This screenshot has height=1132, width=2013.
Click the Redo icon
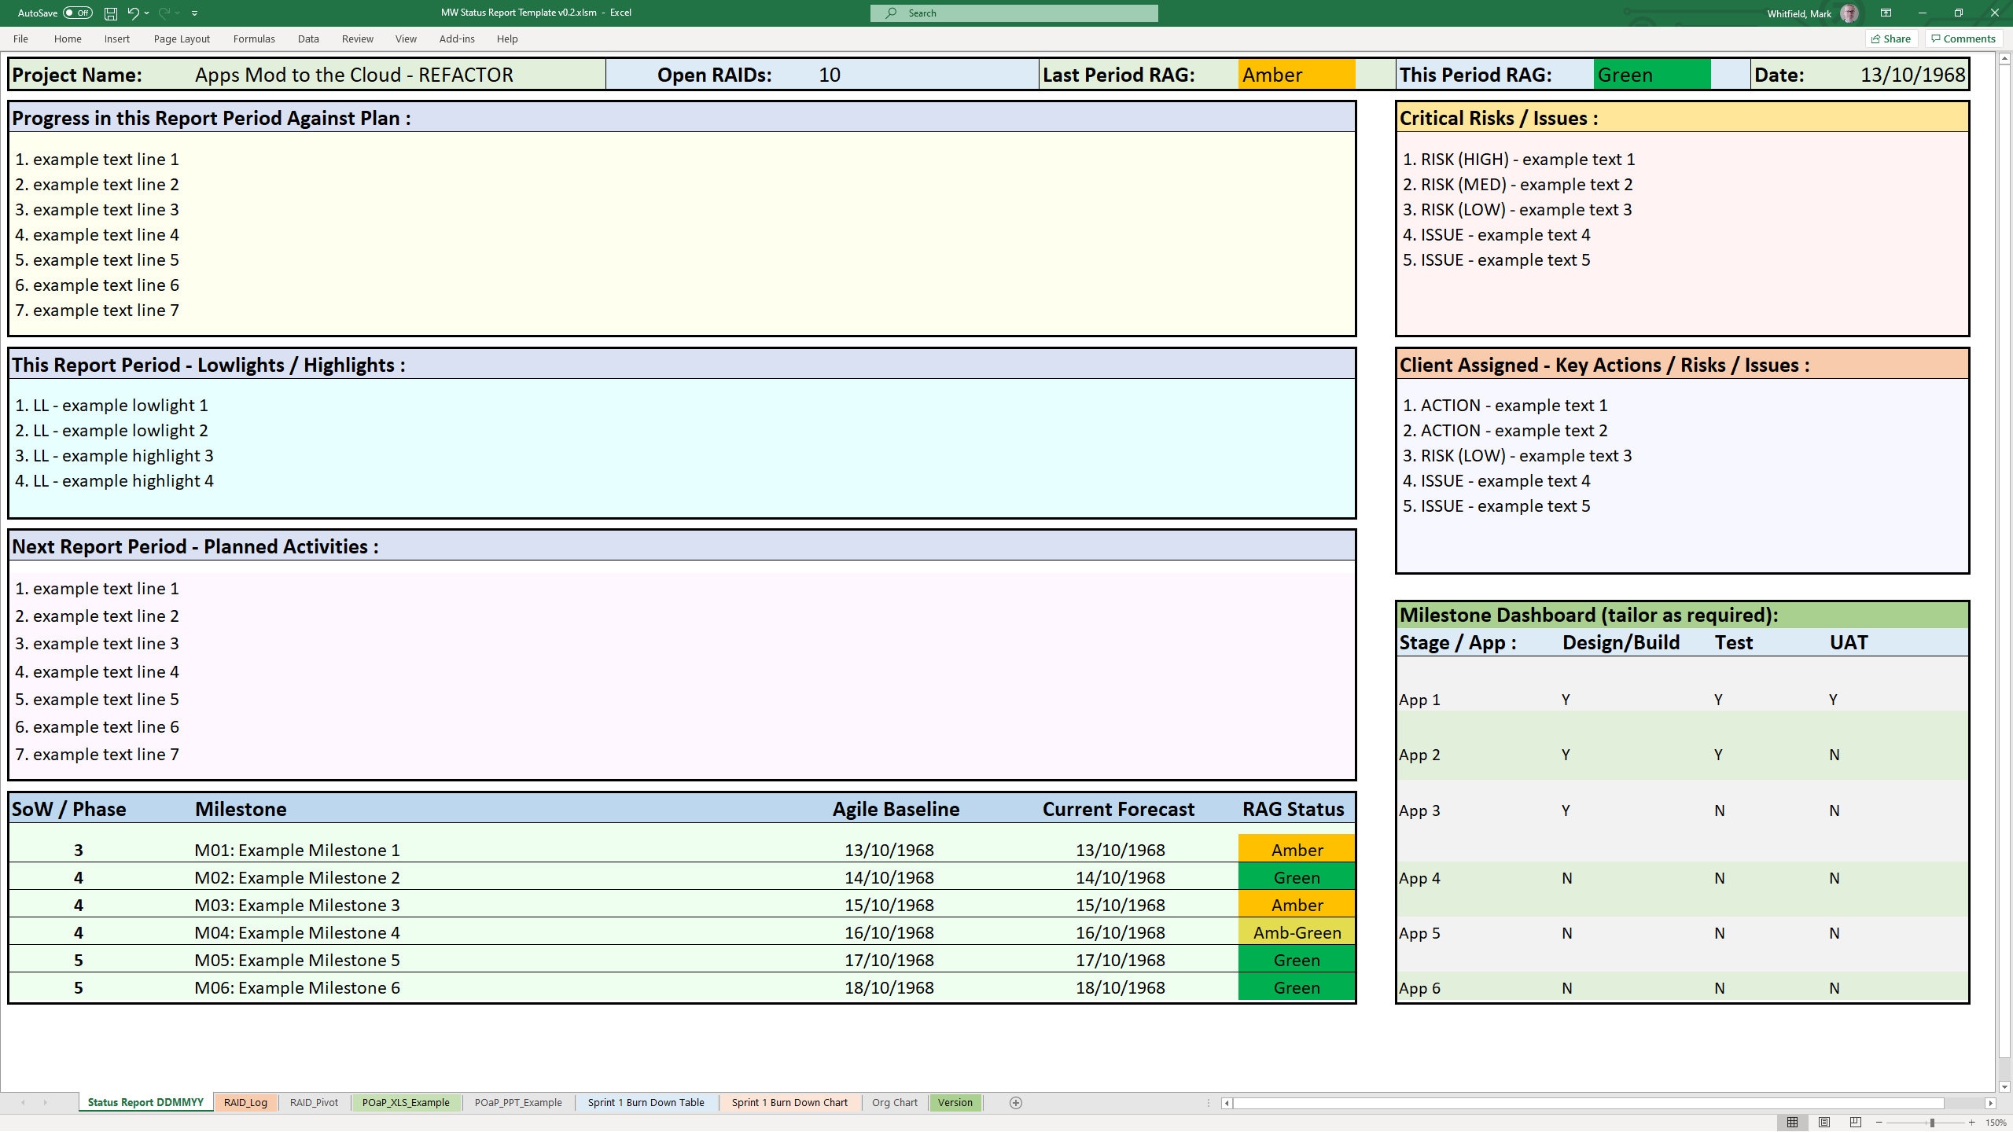click(163, 13)
